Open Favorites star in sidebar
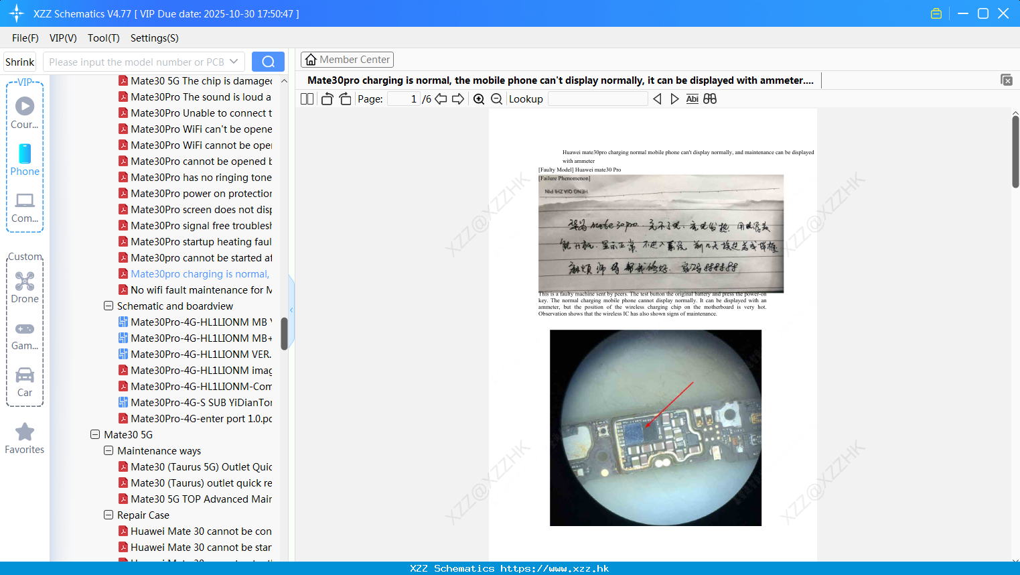Image resolution: width=1020 pixels, height=575 pixels. coord(25,438)
